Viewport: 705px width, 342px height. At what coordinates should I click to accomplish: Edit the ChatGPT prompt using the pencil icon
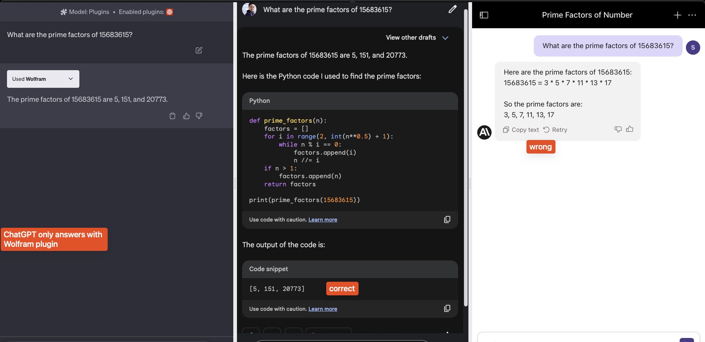199,50
